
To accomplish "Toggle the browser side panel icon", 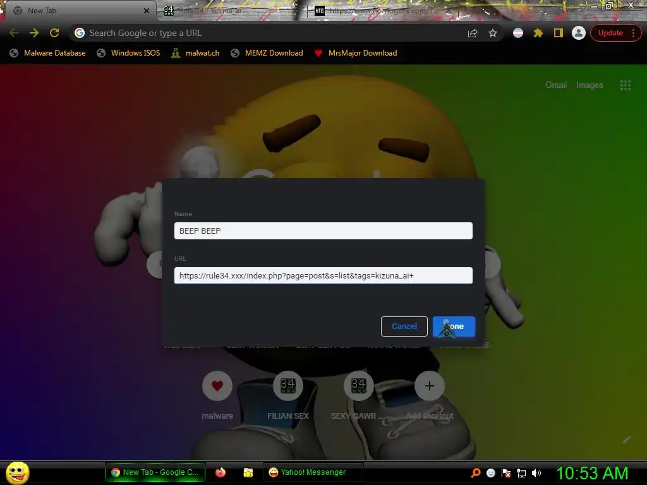I will coord(559,33).
